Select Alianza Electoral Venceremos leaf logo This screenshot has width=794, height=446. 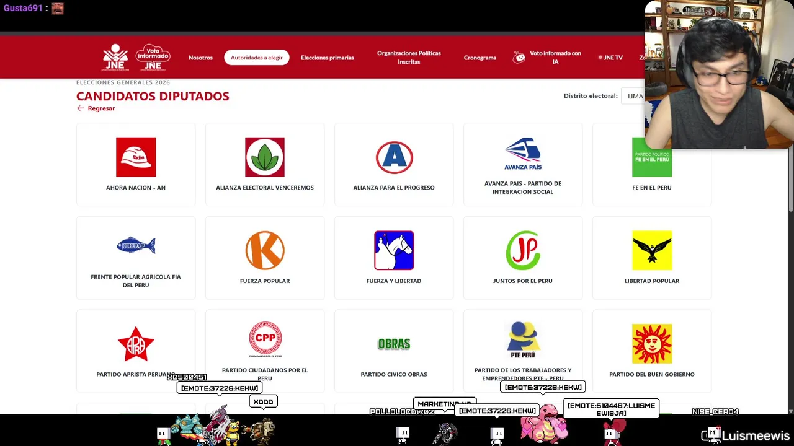coord(265,157)
